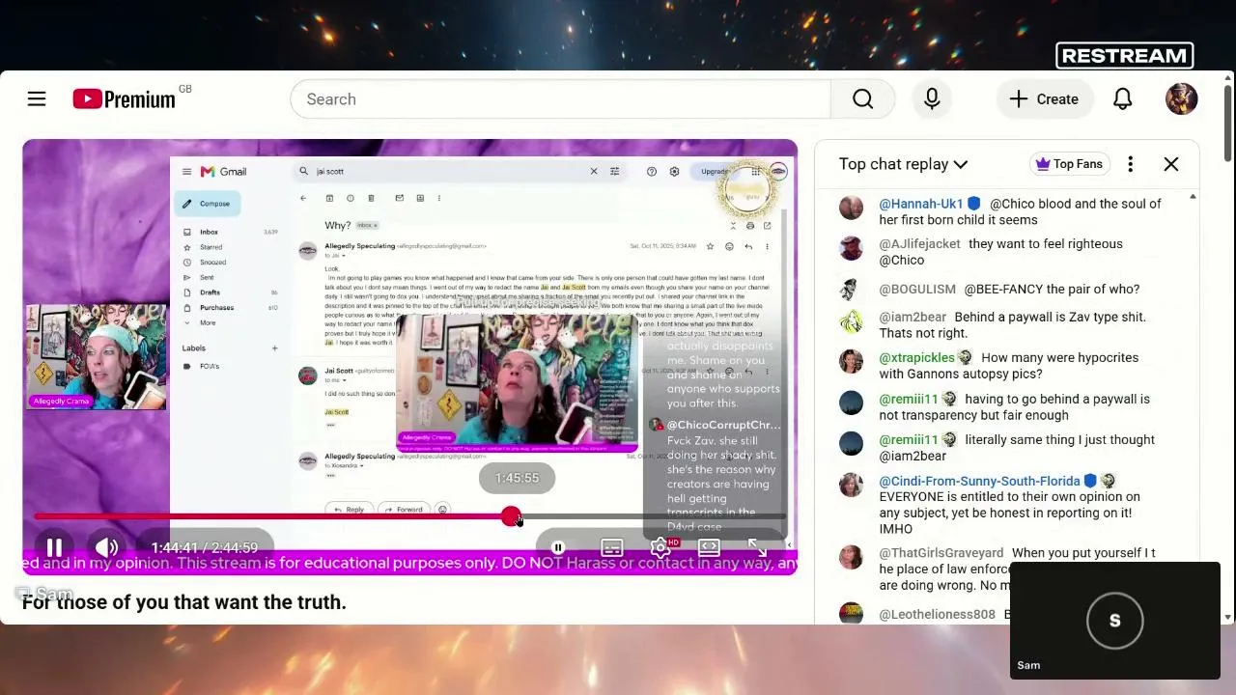This screenshot has height=695, width=1236.
Task: Start voice search with microphone
Action: pyautogui.click(x=932, y=99)
